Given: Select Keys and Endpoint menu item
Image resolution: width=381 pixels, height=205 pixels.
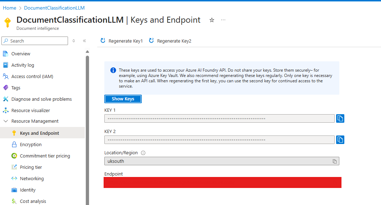Looking at the screenshot, I should click(x=42, y=133).
